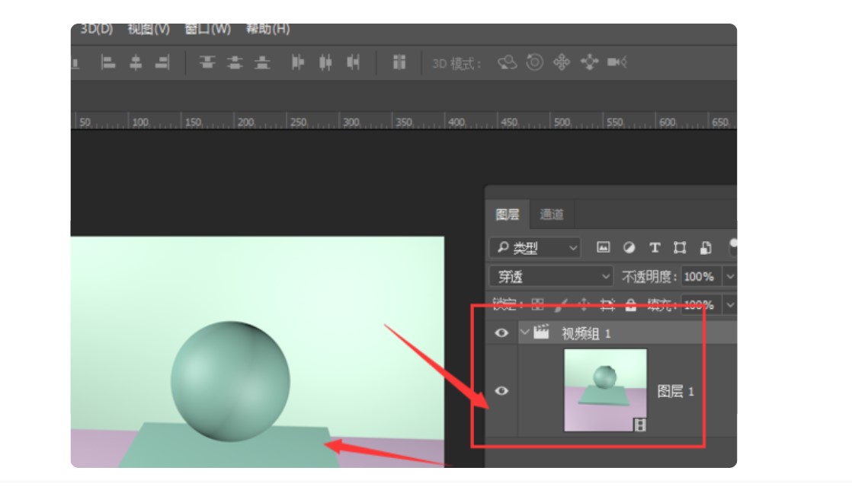Switch to the 图层 tab
Image resolution: width=852 pixels, height=493 pixels.
tap(507, 215)
